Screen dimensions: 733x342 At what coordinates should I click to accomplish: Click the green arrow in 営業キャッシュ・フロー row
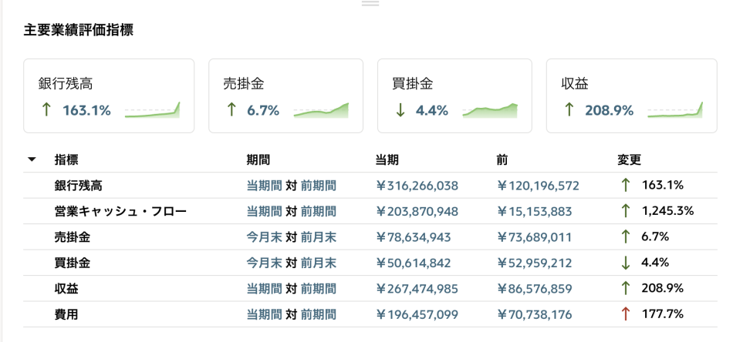(625, 211)
